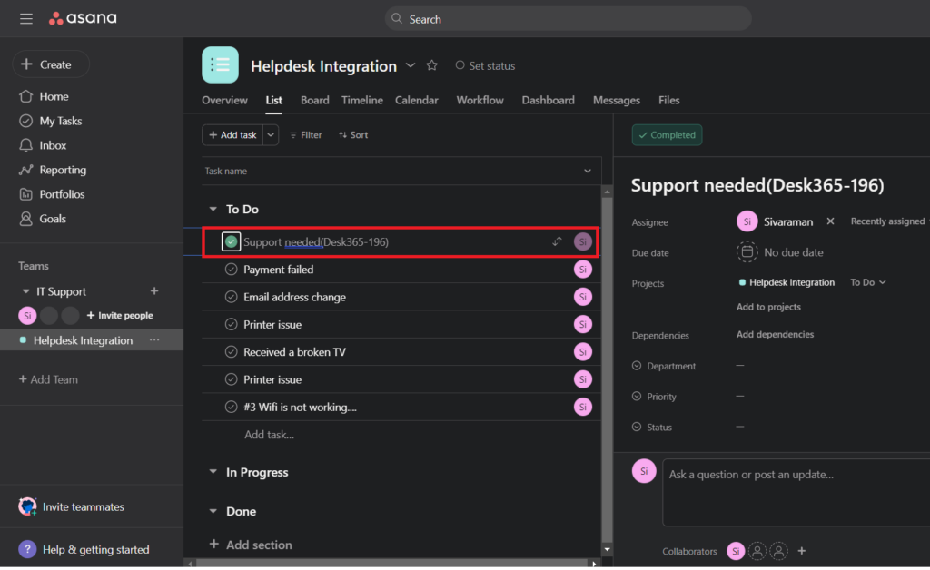The image size is (930, 570).
Task: Collapse the In Progress section
Action: 213,472
